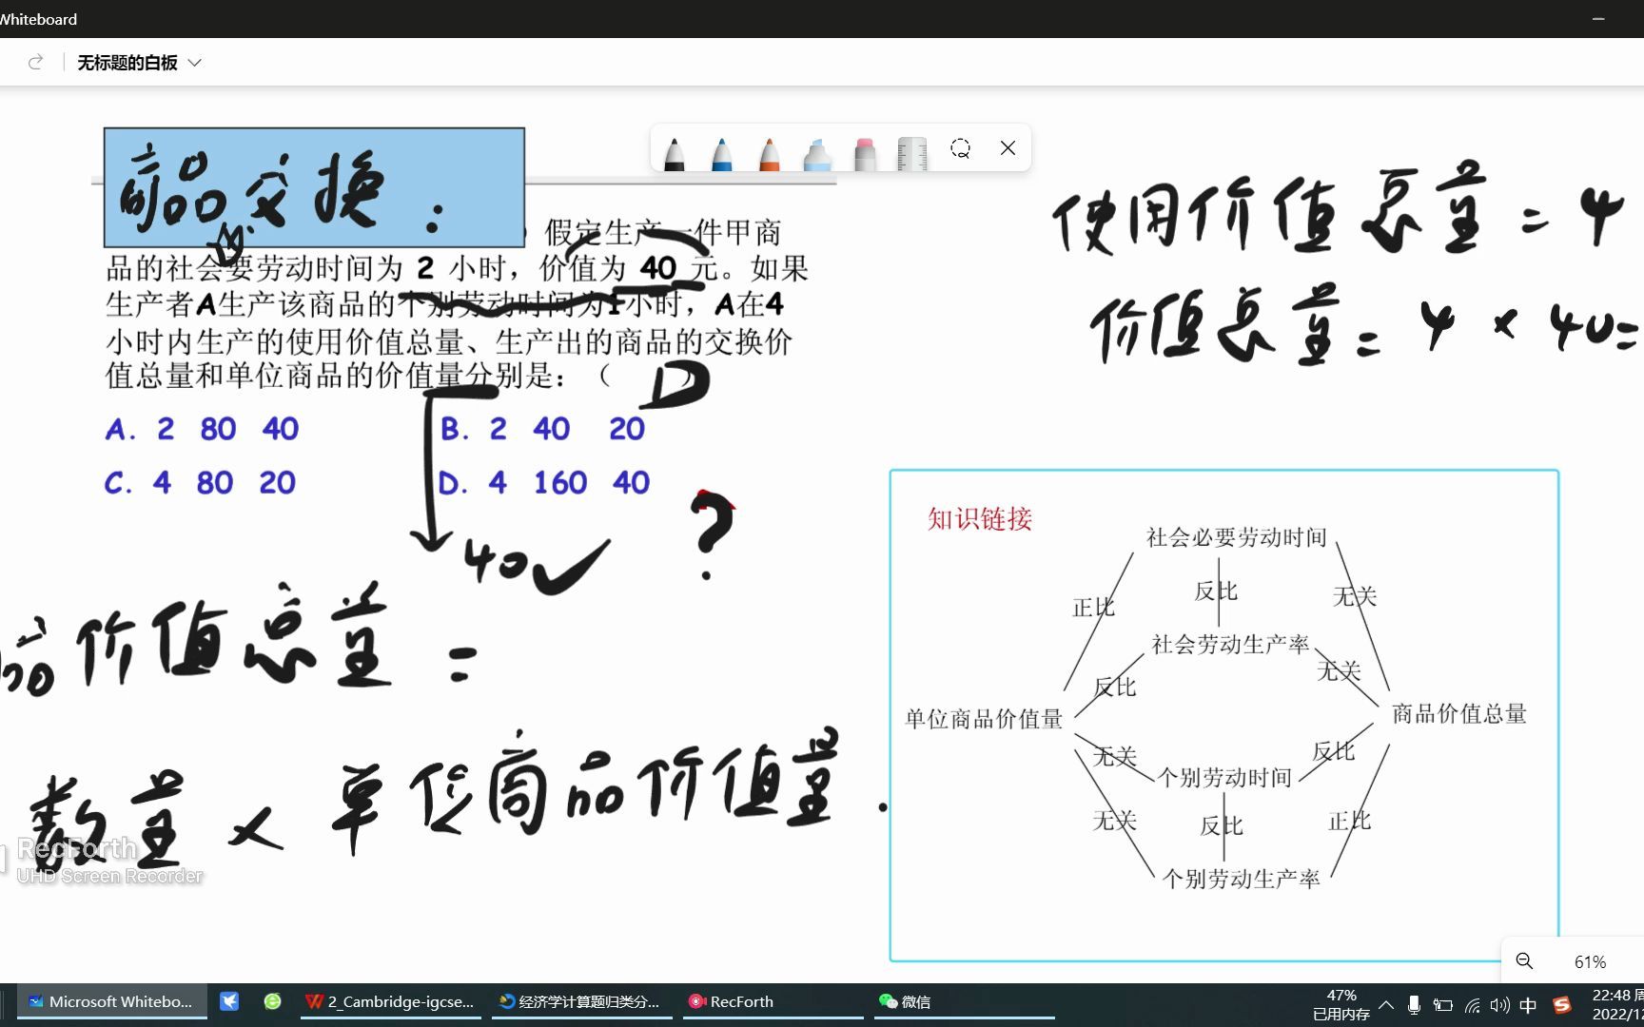Use the lasso selection tool

coord(961,149)
